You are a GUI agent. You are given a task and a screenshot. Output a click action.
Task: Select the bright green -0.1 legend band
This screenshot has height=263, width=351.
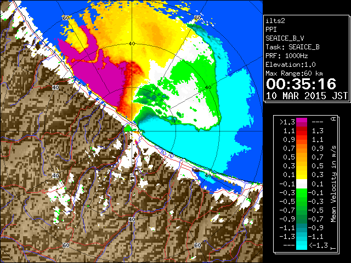tap(302, 192)
